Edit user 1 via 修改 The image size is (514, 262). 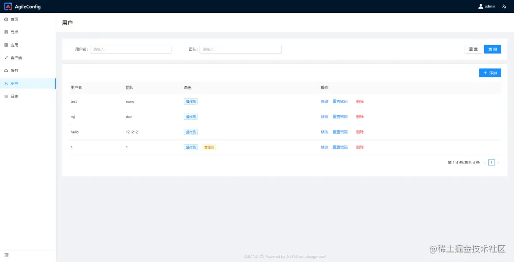point(325,147)
